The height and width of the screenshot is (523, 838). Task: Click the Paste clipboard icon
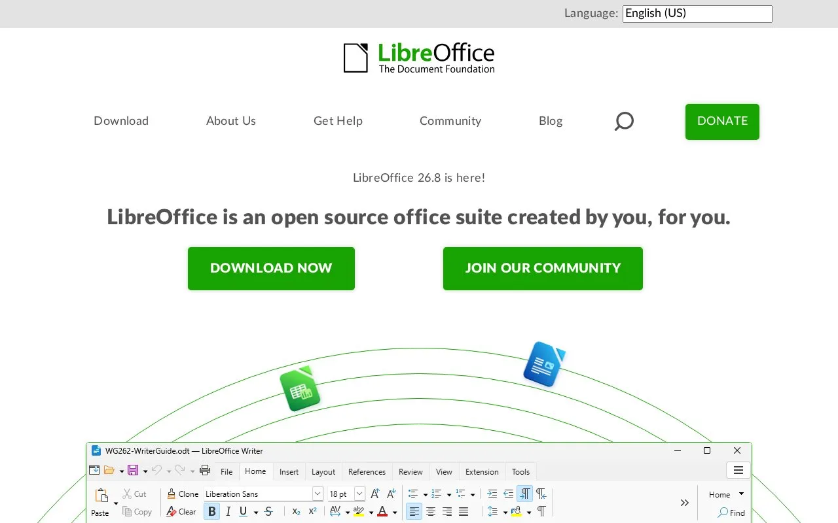point(101,496)
